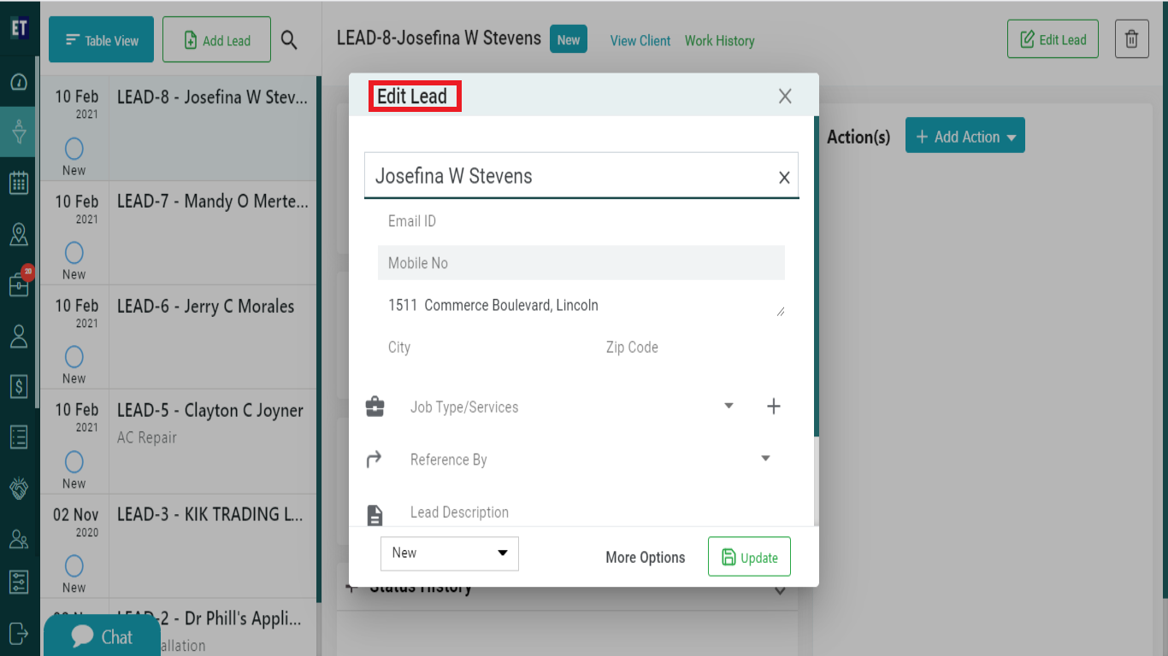Close the Edit Lead dialog with X
Screen dimensions: 1168x656
click(785, 97)
